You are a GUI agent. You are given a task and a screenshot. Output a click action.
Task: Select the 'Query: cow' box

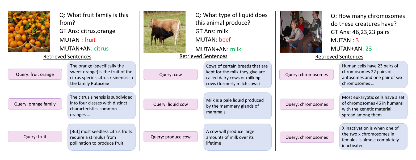pyautogui.click(x=171, y=74)
